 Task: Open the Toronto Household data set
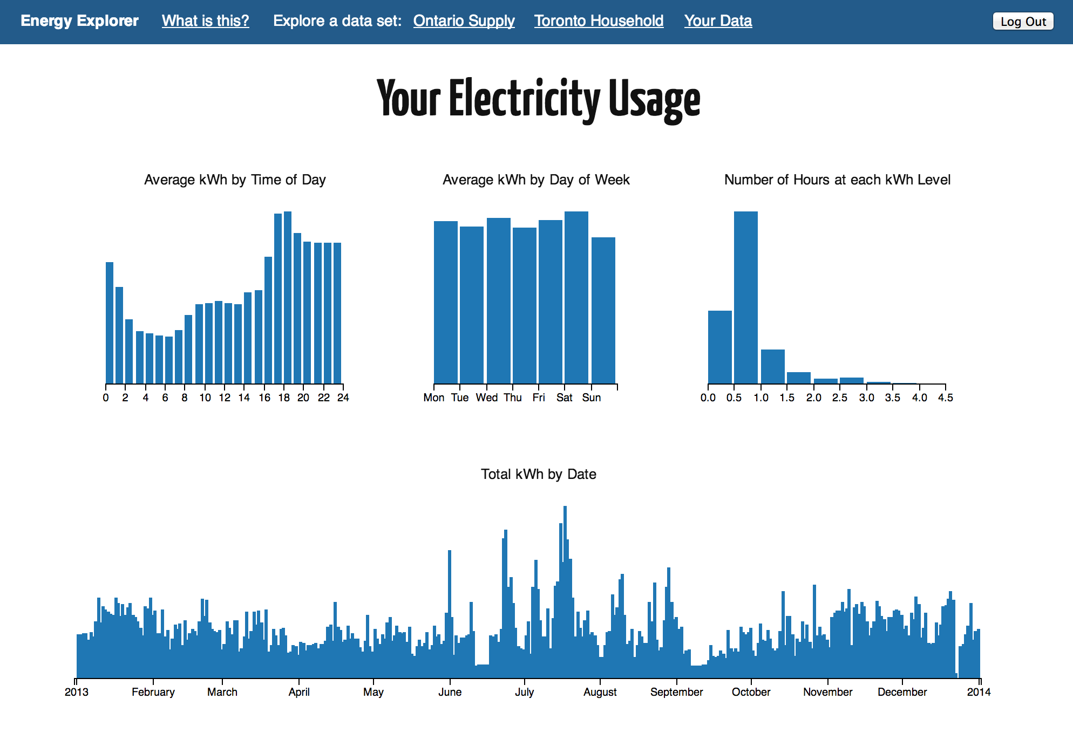[x=599, y=21]
